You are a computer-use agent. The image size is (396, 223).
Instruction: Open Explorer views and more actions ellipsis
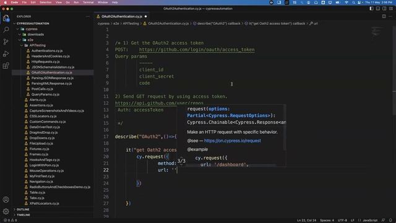pyautogui.click(x=88, y=17)
